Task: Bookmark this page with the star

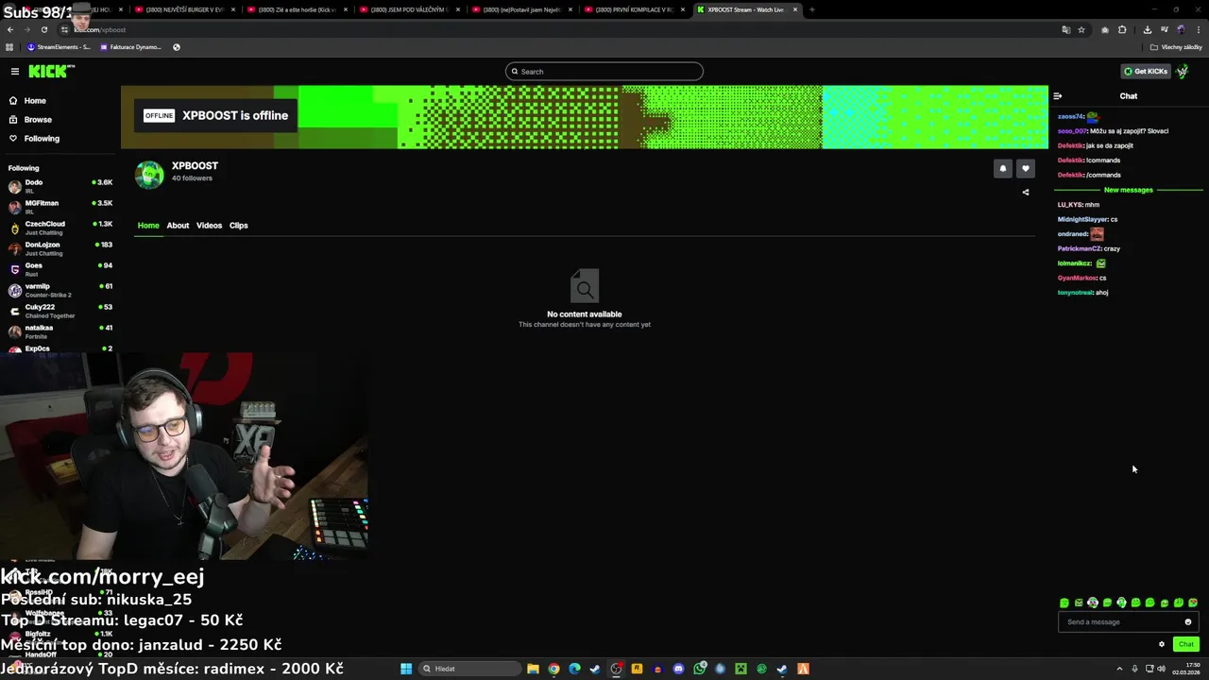Action: [1081, 29]
